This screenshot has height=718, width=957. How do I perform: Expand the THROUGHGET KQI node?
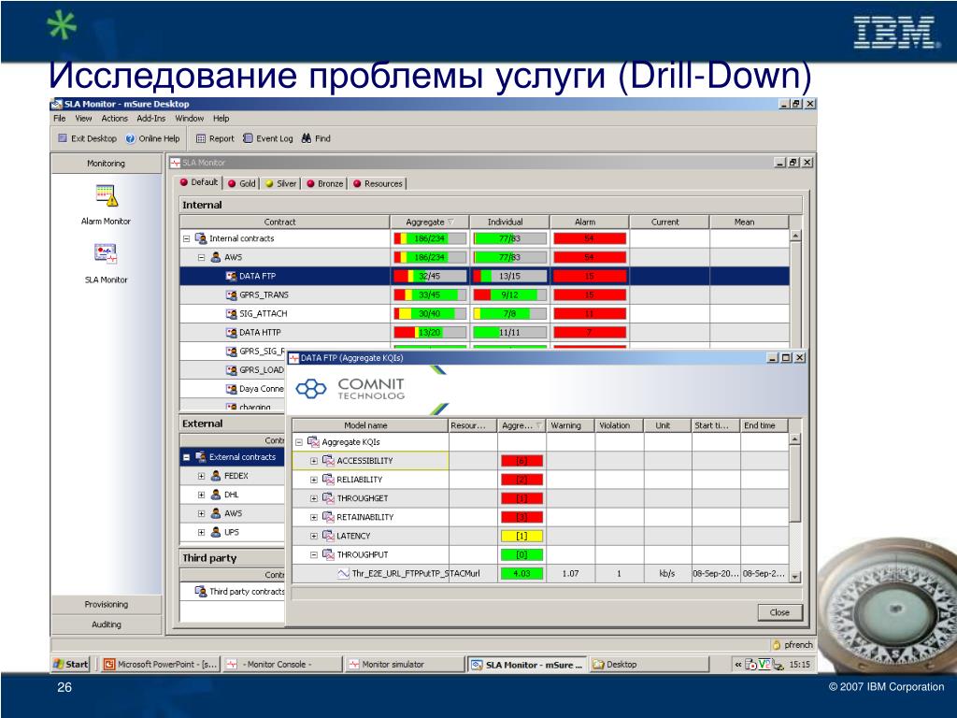314,499
